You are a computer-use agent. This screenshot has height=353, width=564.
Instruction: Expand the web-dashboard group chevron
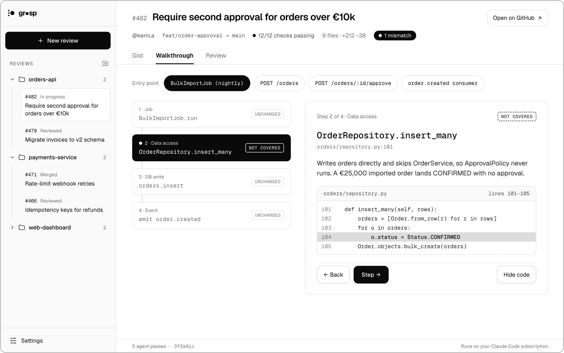coord(12,227)
